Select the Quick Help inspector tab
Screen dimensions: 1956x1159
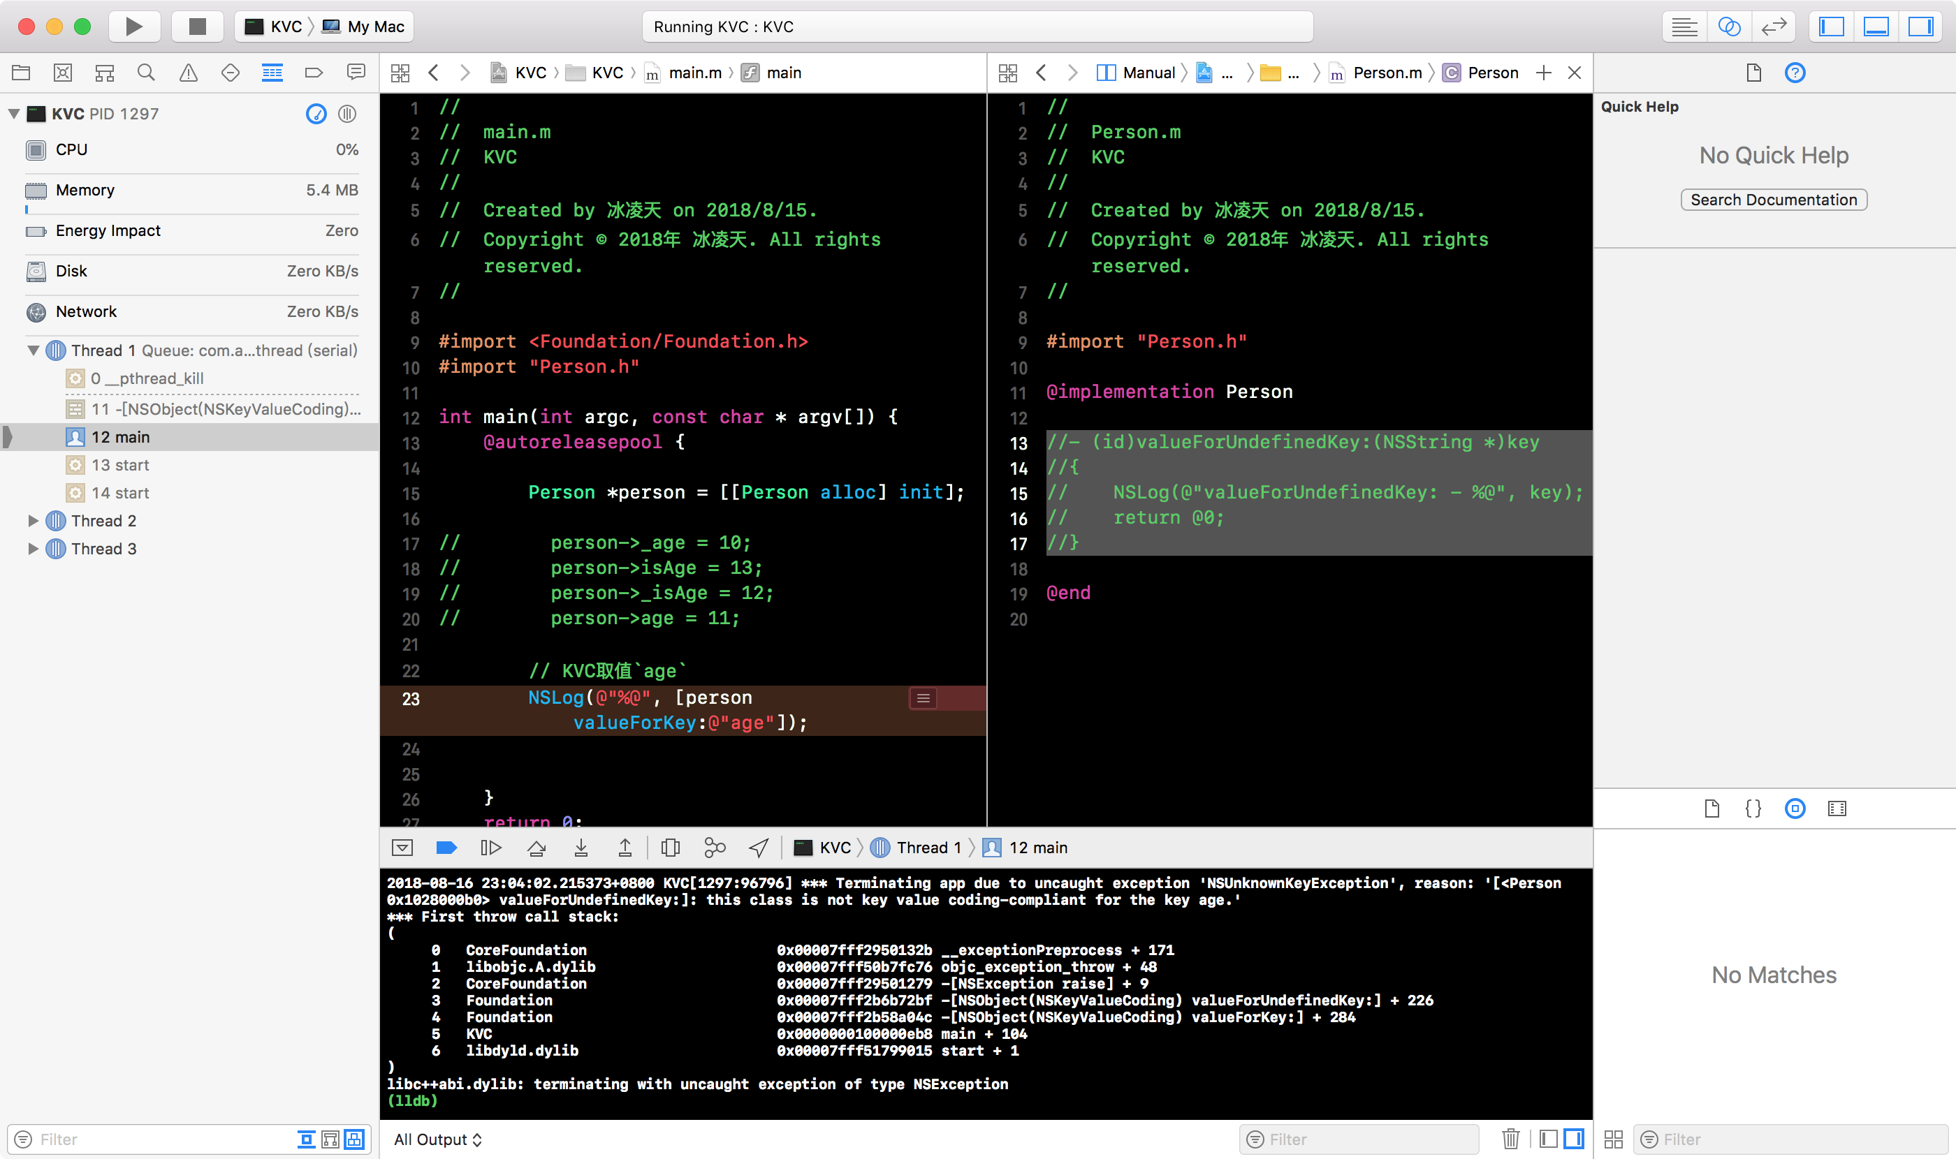tap(1794, 73)
